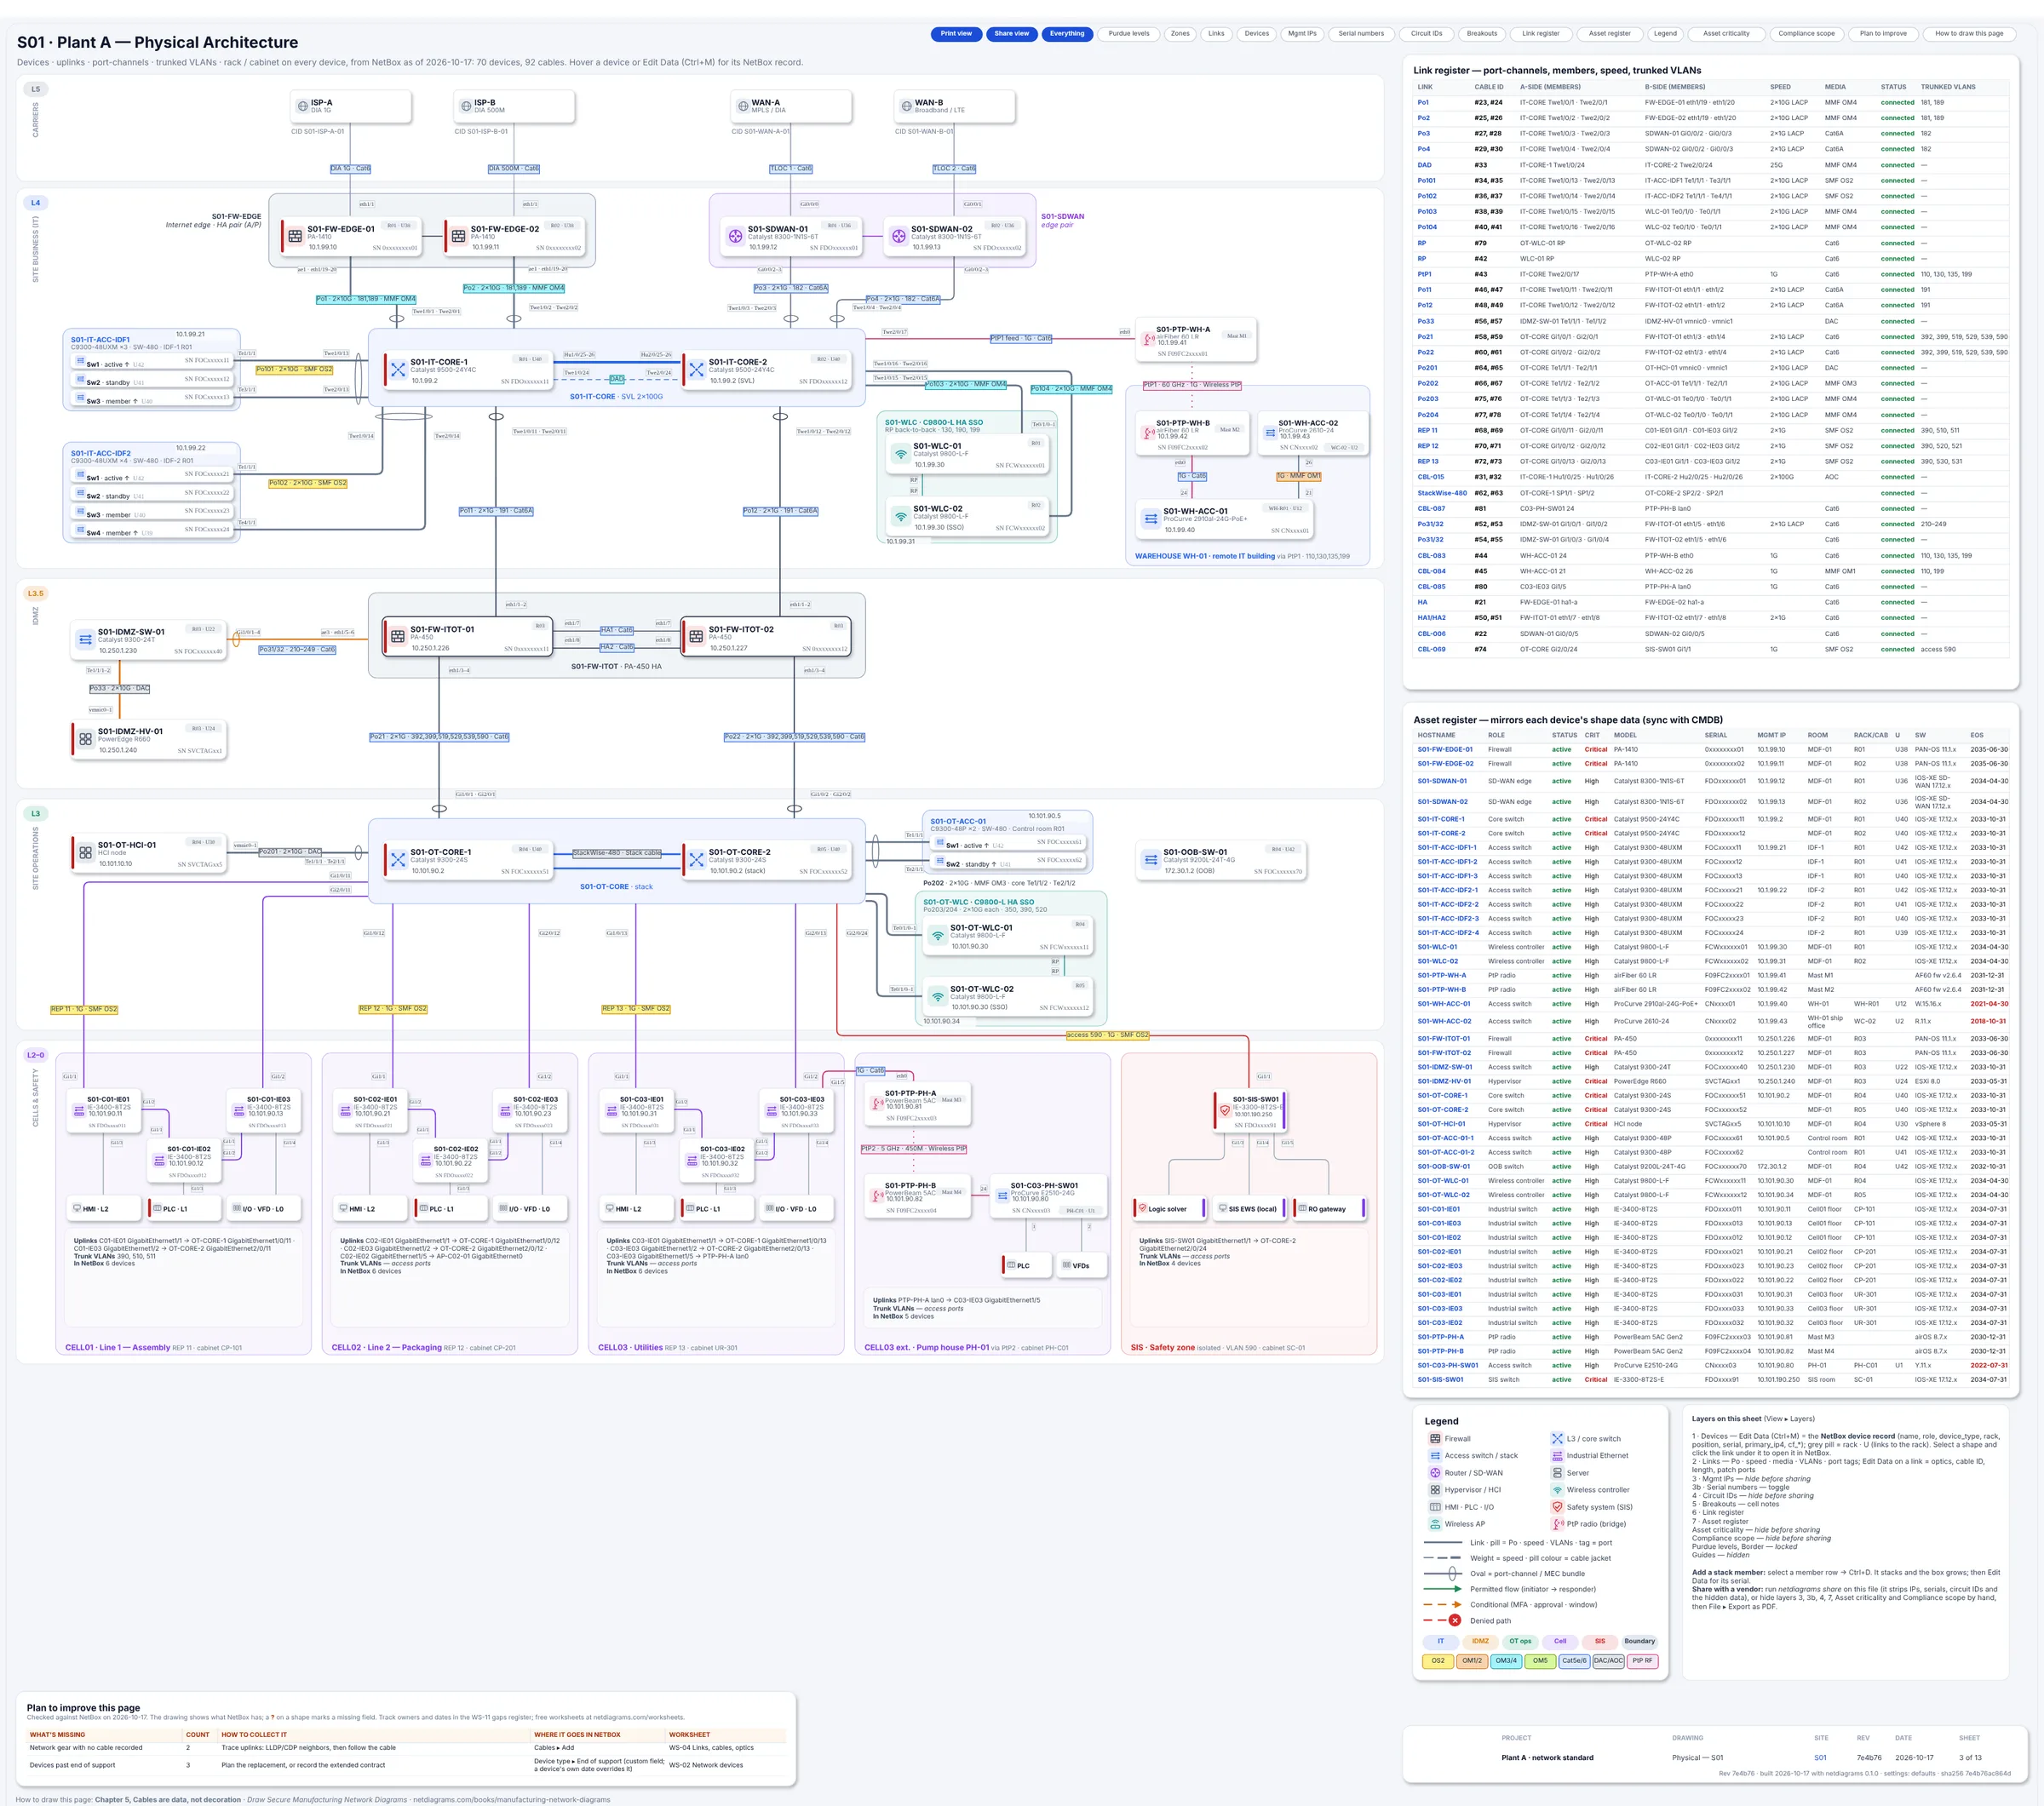Click the switch icon on S01-OOB-SW-01

(1150, 860)
